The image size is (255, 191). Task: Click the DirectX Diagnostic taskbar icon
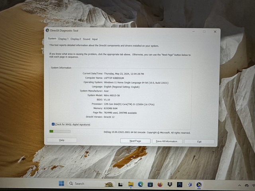(199, 185)
